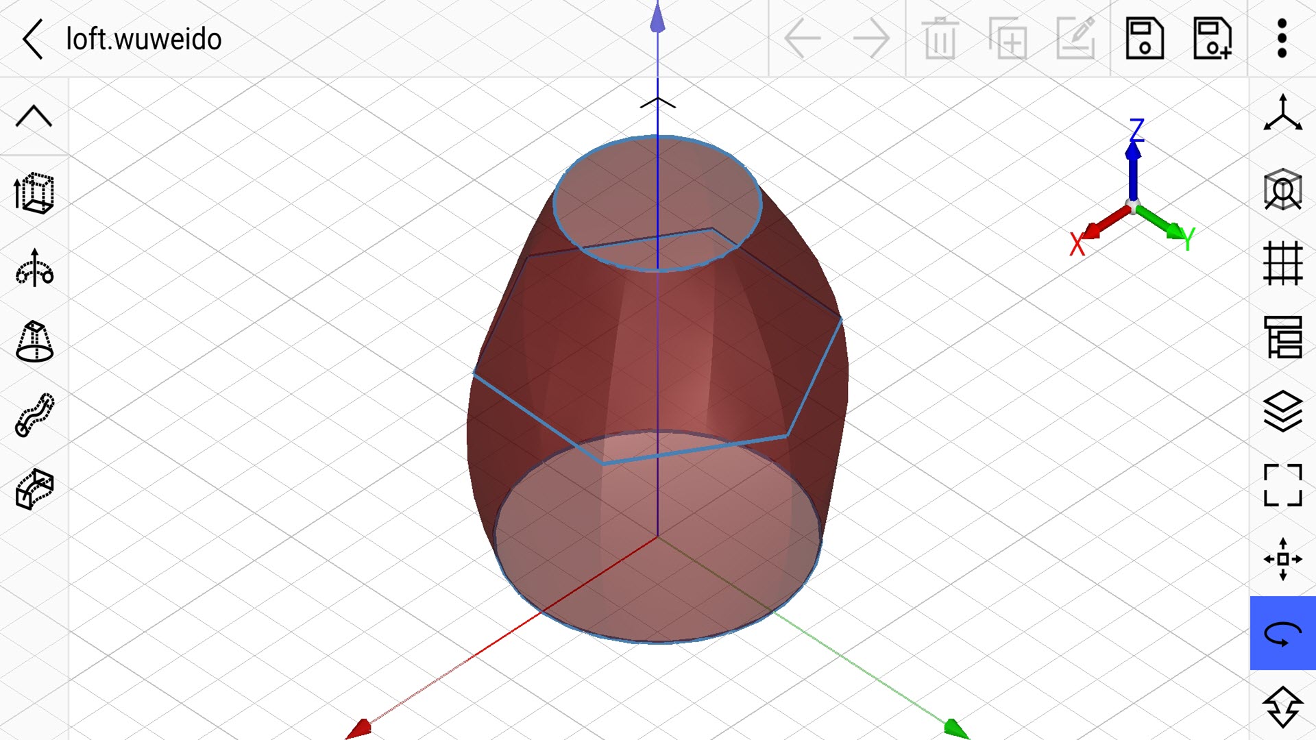Select the Extrude tool icon
The height and width of the screenshot is (740, 1316).
point(34,193)
